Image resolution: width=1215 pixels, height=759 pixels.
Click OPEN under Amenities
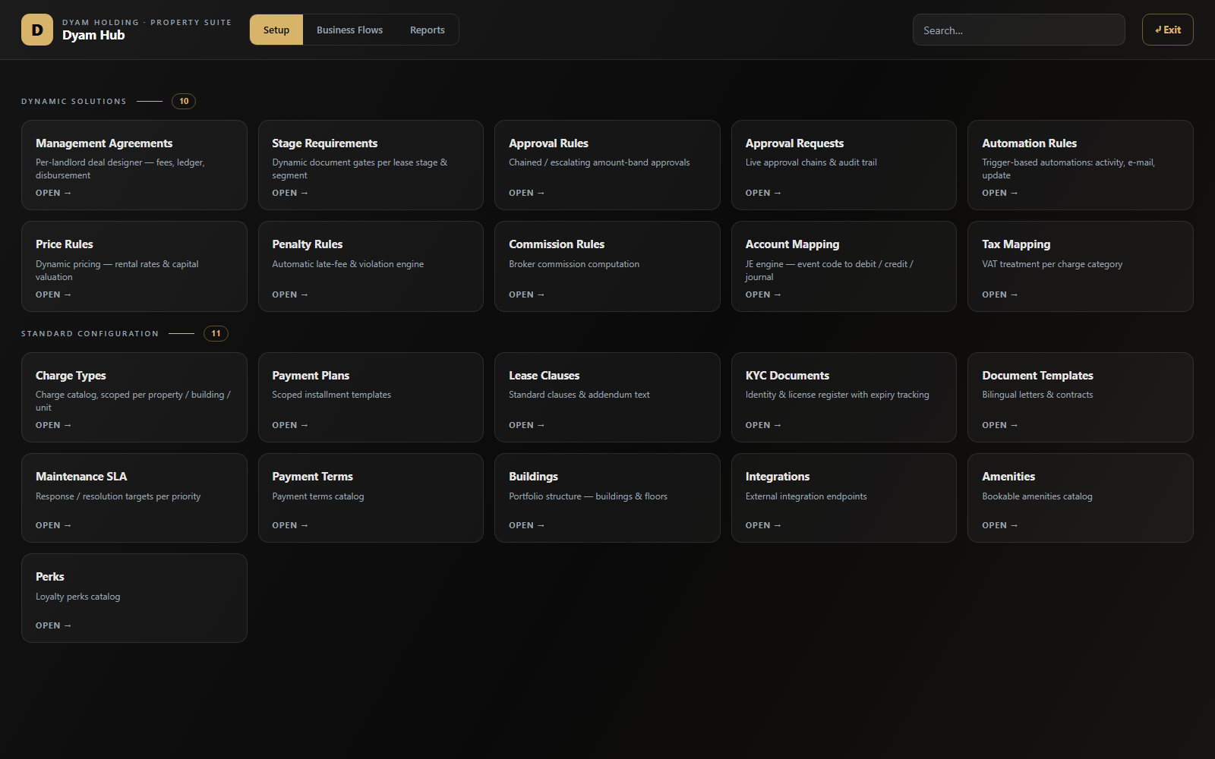point(999,525)
